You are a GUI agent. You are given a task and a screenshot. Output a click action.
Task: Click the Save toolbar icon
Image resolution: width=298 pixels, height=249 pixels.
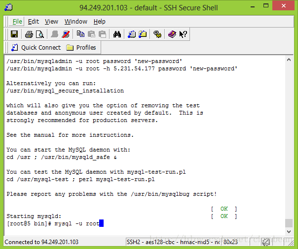(x=14, y=34)
